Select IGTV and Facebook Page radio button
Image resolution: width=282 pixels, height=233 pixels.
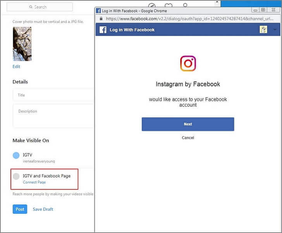tap(16, 176)
